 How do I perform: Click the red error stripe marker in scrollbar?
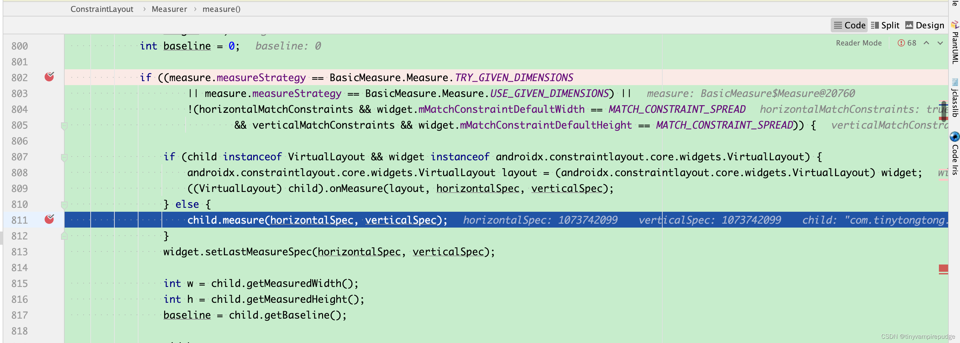[x=943, y=269]
